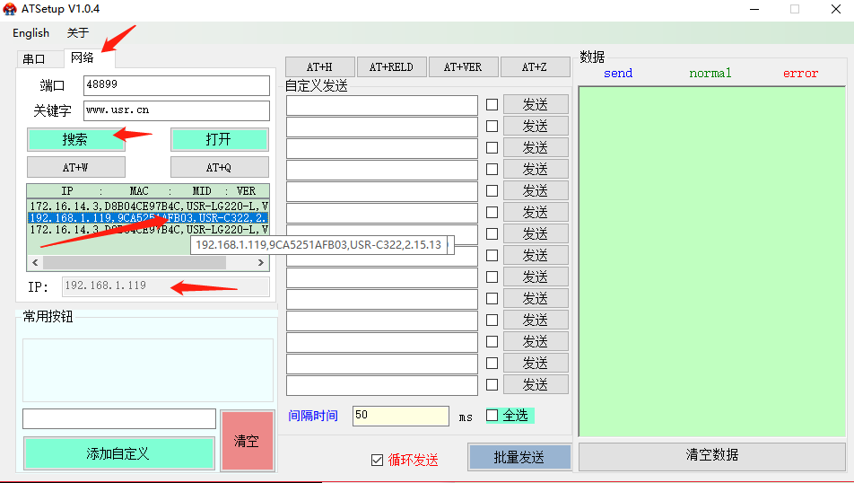Image resolution: width=854 pixels, height=483 pixels.
Task: Tick the first custom send row checkbox
Action: pos(492,104)
